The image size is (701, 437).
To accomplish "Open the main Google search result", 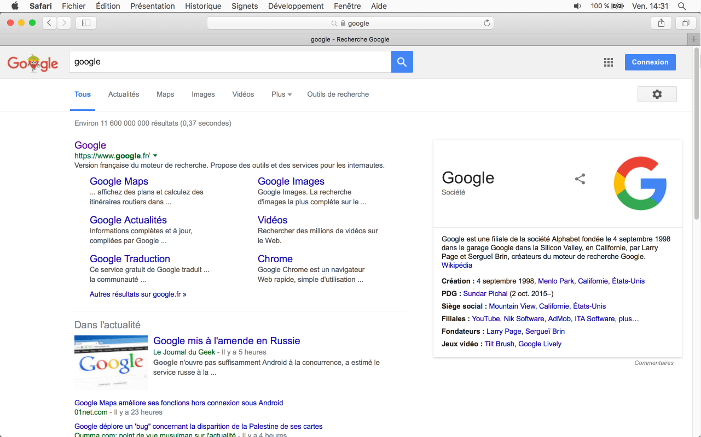I will tap(90, 145).
